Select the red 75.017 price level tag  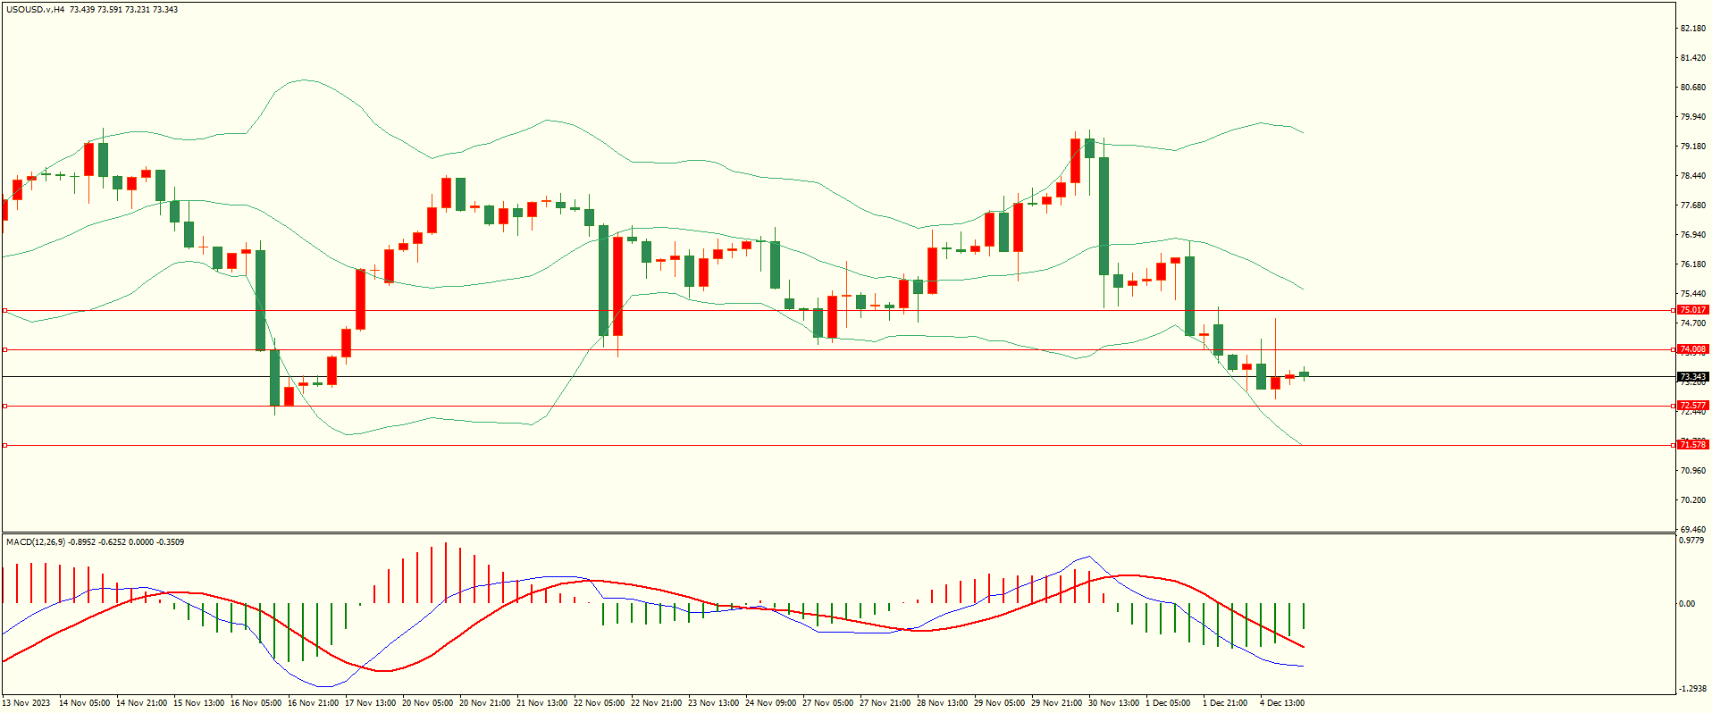(x=1692, y=310)
